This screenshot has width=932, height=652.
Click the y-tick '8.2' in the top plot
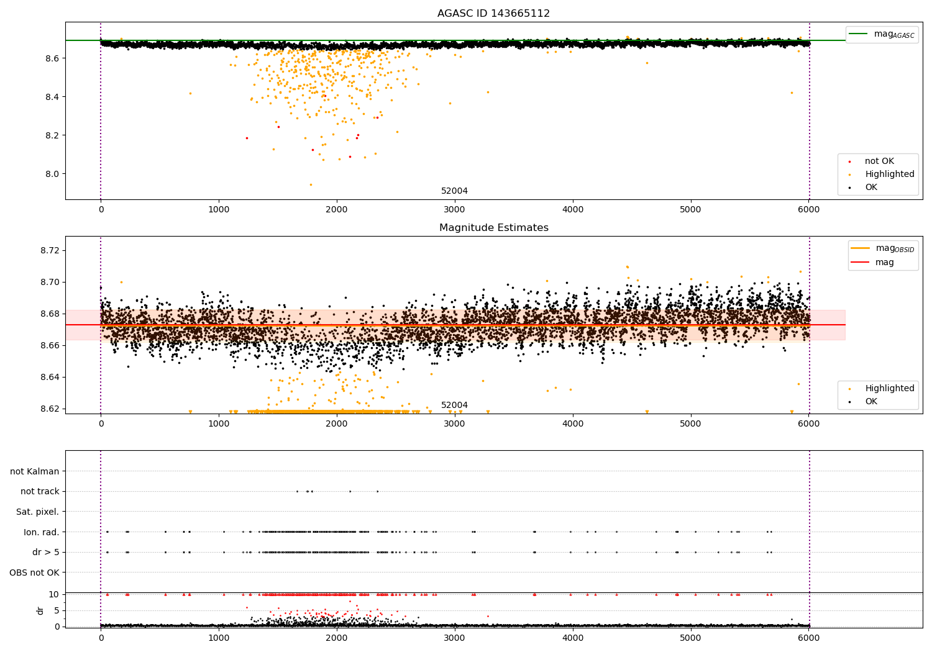coord(52,135)
